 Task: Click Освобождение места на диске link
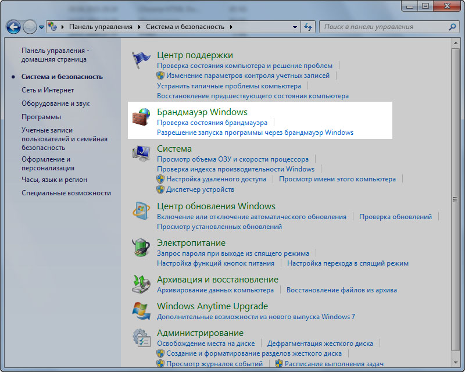pos(206,344)
